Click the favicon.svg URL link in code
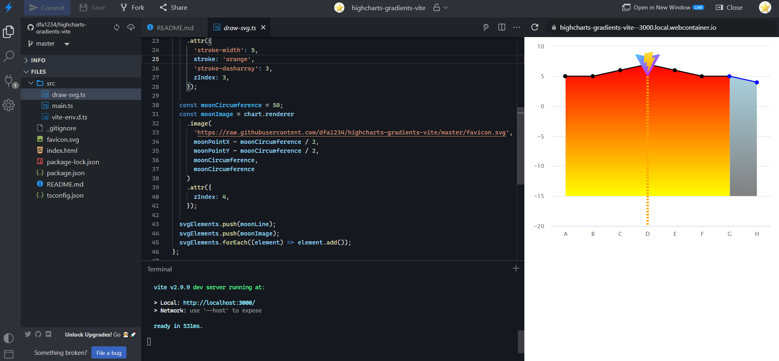This screenshot has width=779, height=361. pos(351,132)
